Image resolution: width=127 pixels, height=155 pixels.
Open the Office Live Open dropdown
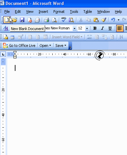(x=45, y=46)
